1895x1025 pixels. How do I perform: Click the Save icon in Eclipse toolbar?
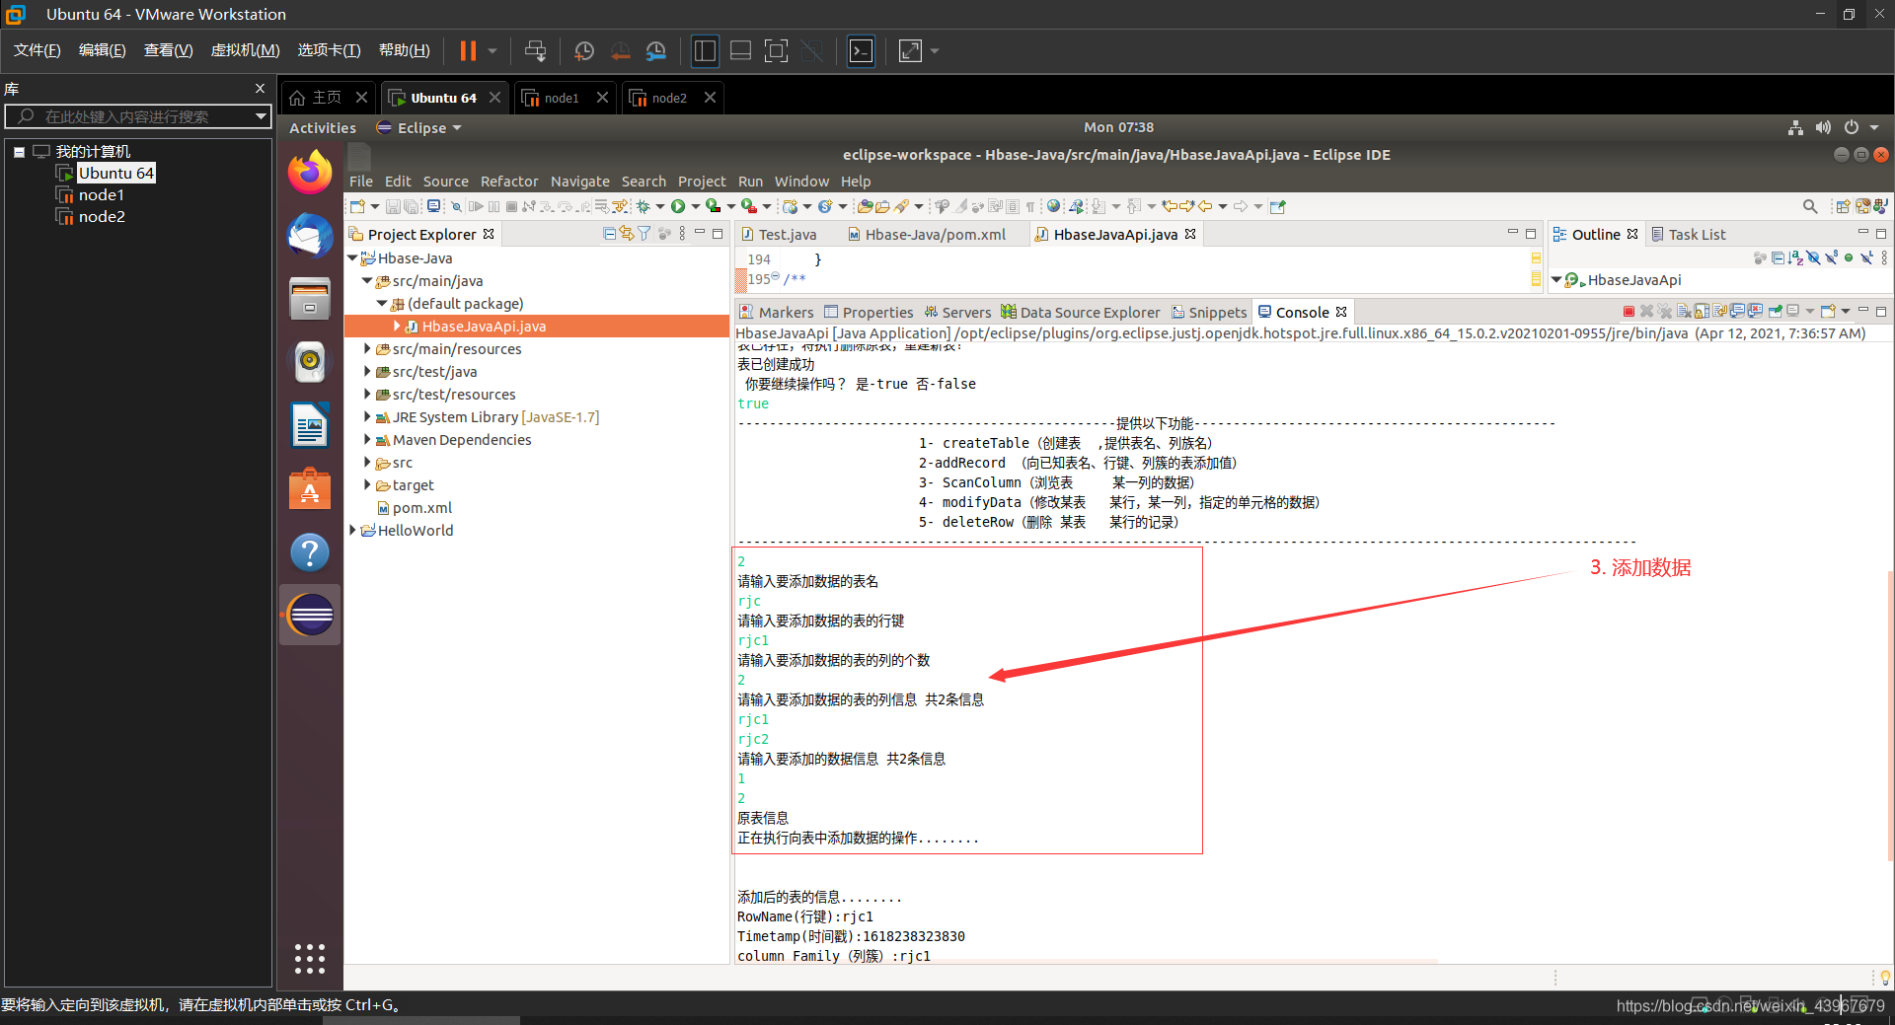tap(393, 206)
